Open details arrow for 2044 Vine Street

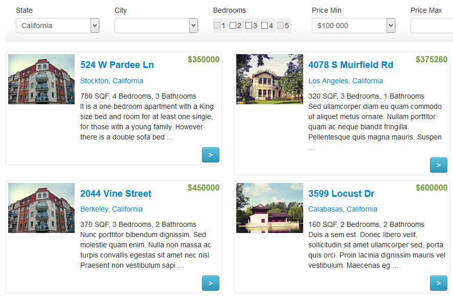(210, 283)
